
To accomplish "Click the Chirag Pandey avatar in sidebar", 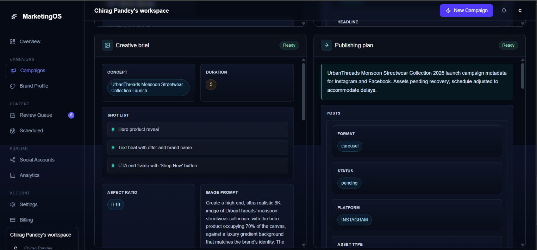I will pos(15,248).
